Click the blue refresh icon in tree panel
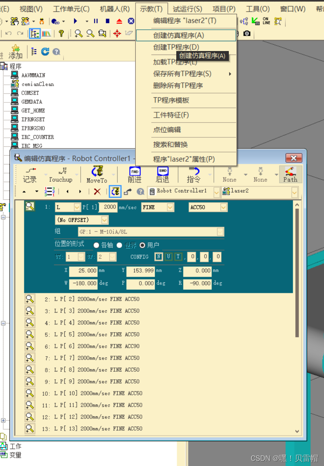The image size is (324, 466). pos(45,52)
